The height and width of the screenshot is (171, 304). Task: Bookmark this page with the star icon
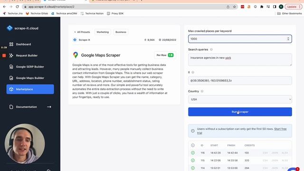pyautogui.click(x=234, y=7)
